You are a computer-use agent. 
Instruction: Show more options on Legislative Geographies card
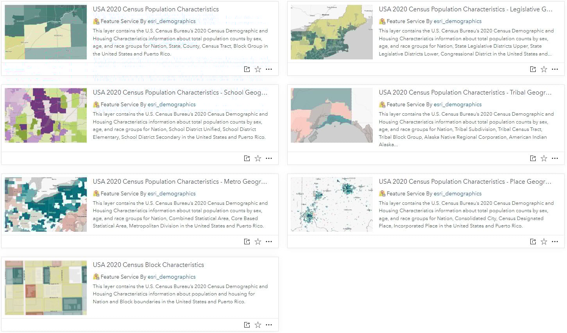pos(555,69)
